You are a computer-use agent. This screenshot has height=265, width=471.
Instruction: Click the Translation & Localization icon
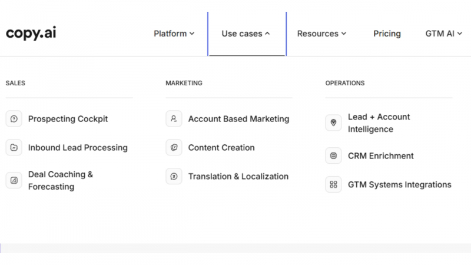tap(174, 176)
